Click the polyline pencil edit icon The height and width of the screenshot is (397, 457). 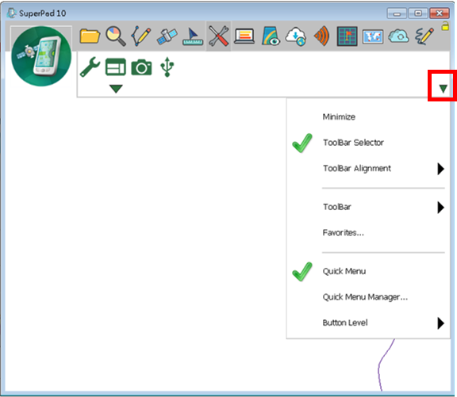pos(141,36)
